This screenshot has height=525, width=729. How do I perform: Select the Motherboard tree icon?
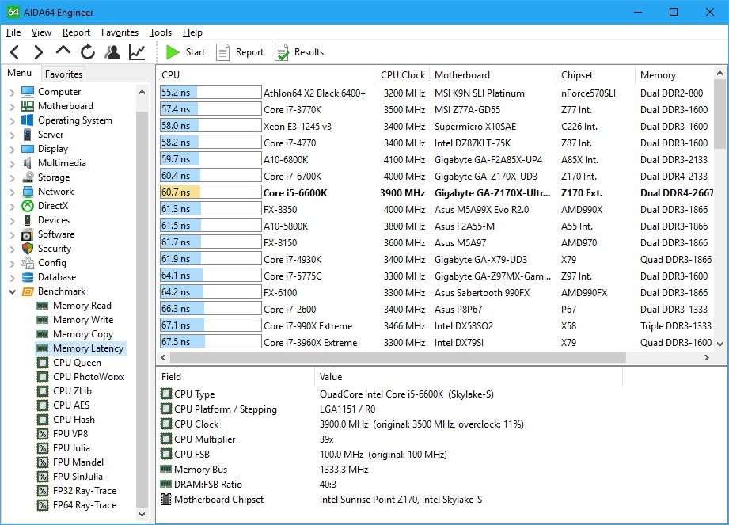coord(28,106)
